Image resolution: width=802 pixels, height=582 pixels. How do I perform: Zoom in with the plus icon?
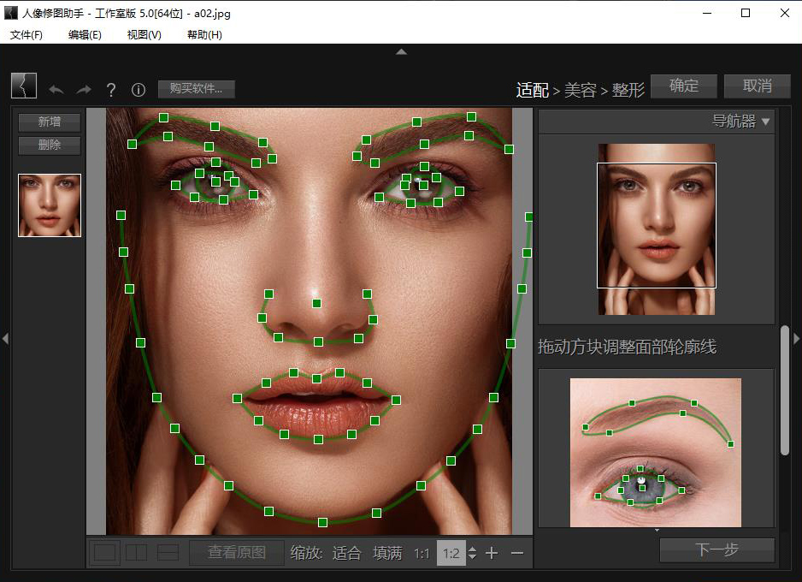pos(492,553)
